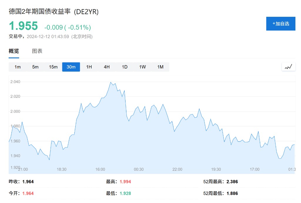Viewport: 301px width, 203px height.
Task: Open the 图表 chart tab
Action: pos(37,51)
